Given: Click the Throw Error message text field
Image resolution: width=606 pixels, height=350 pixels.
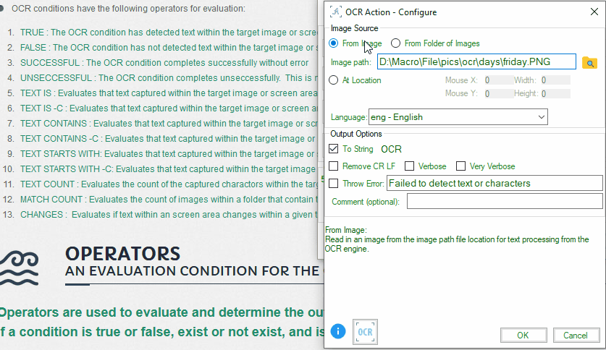Looking at the screenshot, I should [x=494, y=183].
